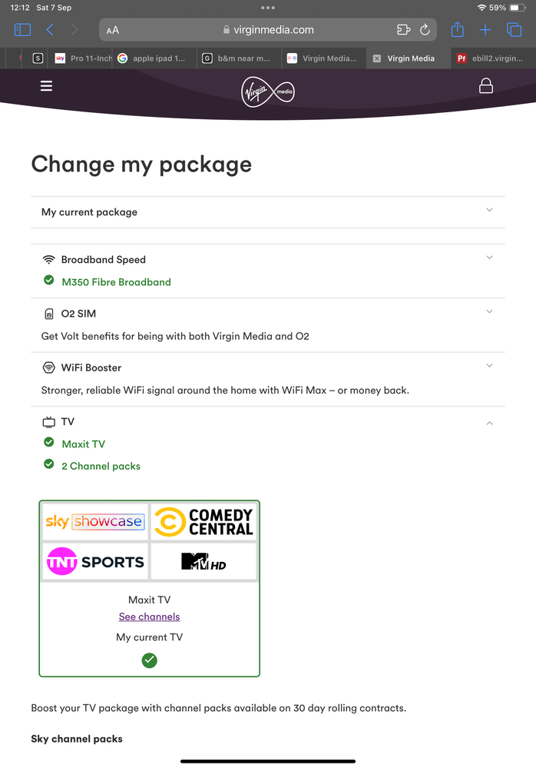Switch to the ebill2.virgin tab
Viewport: 536px width, 768px height.
click(x=491, y=58)
